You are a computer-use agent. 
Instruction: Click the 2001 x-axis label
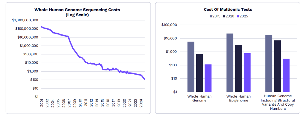tap(42, 104)
